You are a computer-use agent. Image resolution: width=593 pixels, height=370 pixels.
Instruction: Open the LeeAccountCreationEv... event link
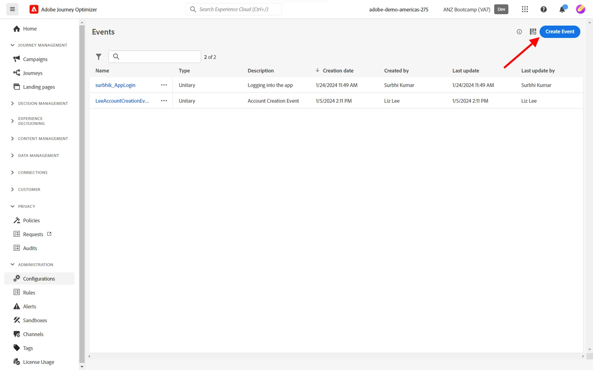pos(122,101)
